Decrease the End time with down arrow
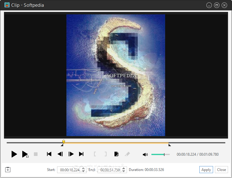The width and height of the screenshot is (232, 178). point(124,171)
